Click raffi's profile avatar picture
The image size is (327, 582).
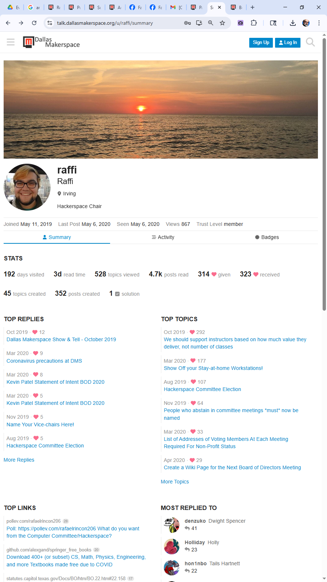pos(27,187)
